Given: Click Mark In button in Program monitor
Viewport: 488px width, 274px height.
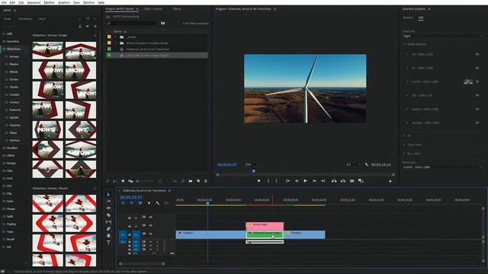Looking at the screenshot, I should (268, 181).
